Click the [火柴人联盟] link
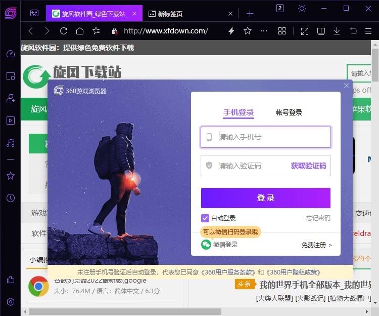This screenshot has width=379, height=316. pyautogui.click(x=274, y=298)
